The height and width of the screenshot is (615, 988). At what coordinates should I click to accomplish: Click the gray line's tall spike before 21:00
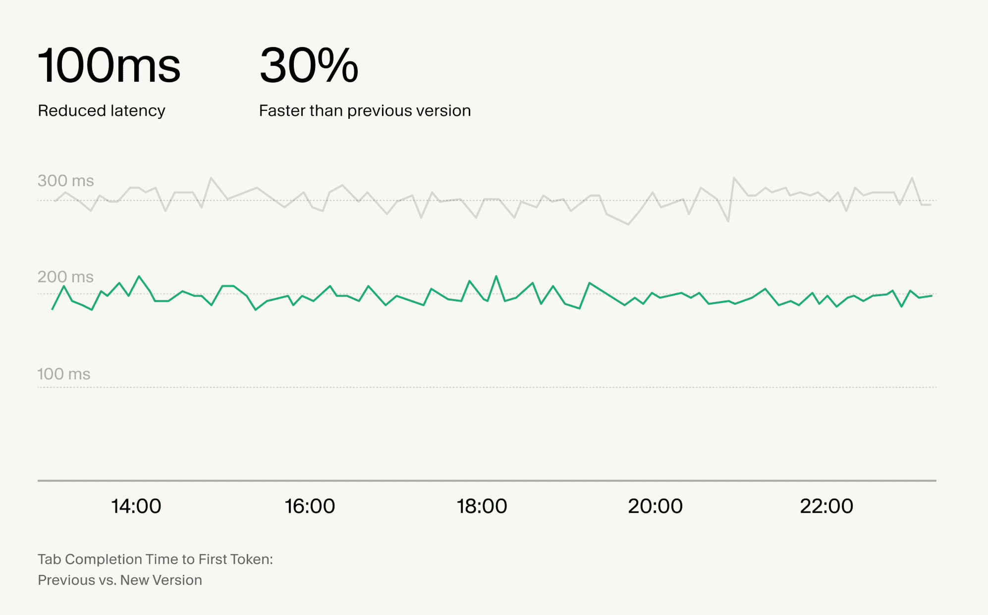click(x=734, y=178)
